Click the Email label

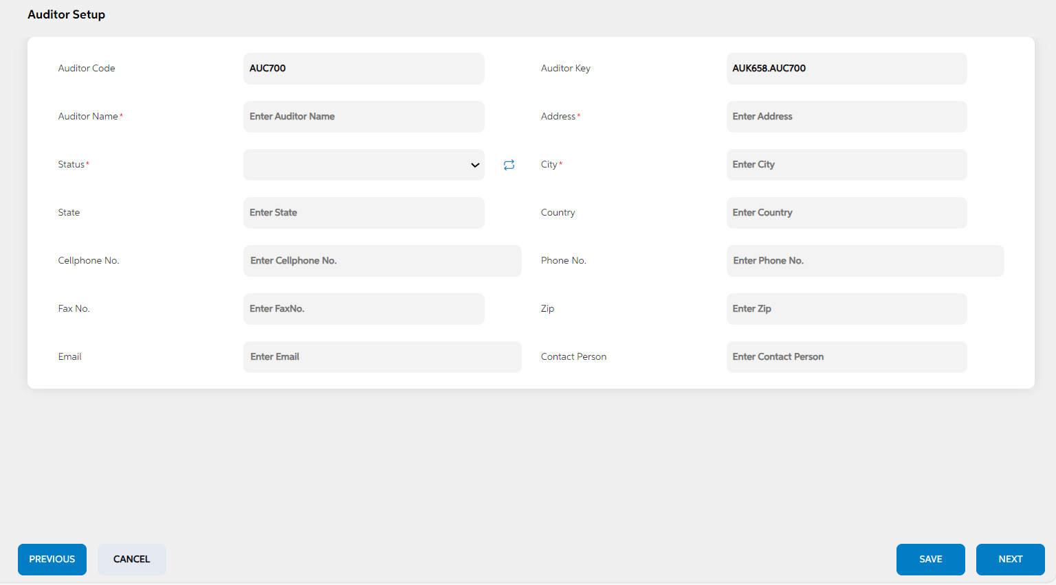70,357
